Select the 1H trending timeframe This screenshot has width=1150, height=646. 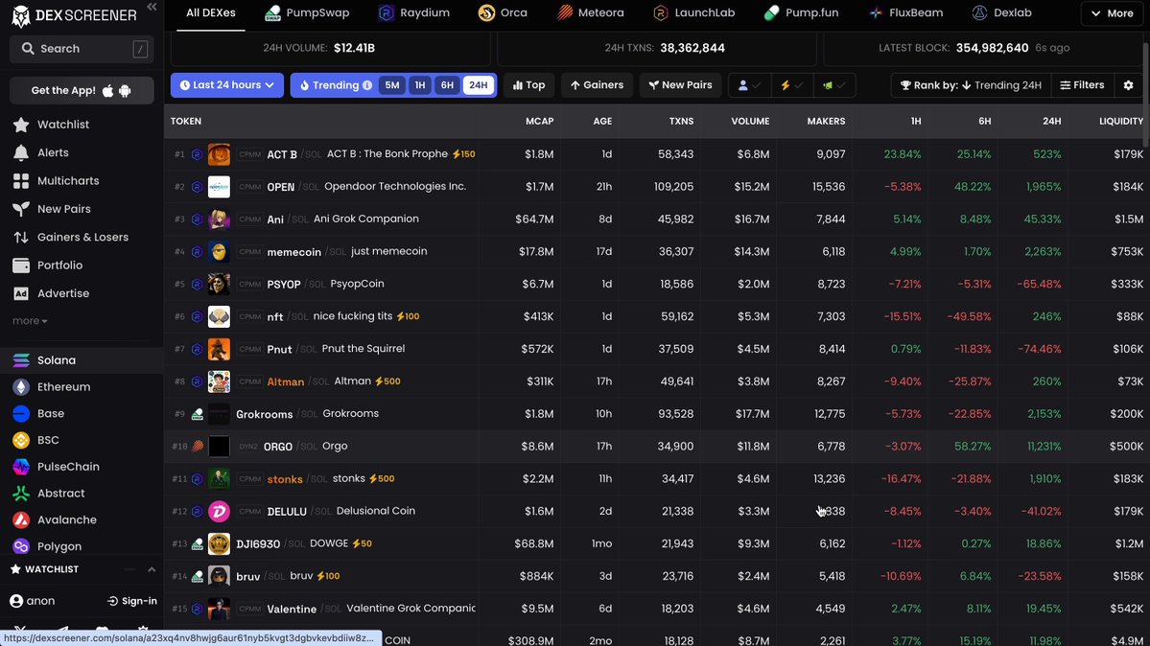[420, 85]
